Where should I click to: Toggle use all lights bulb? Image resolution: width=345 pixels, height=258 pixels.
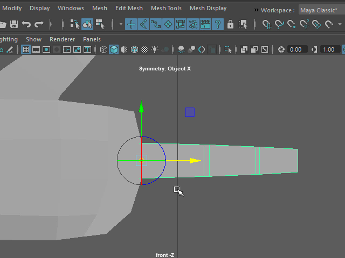click(155, 49)
